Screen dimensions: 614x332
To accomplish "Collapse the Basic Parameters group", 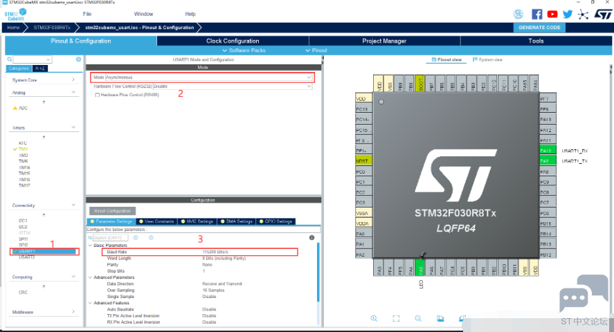I will [91, 245].
